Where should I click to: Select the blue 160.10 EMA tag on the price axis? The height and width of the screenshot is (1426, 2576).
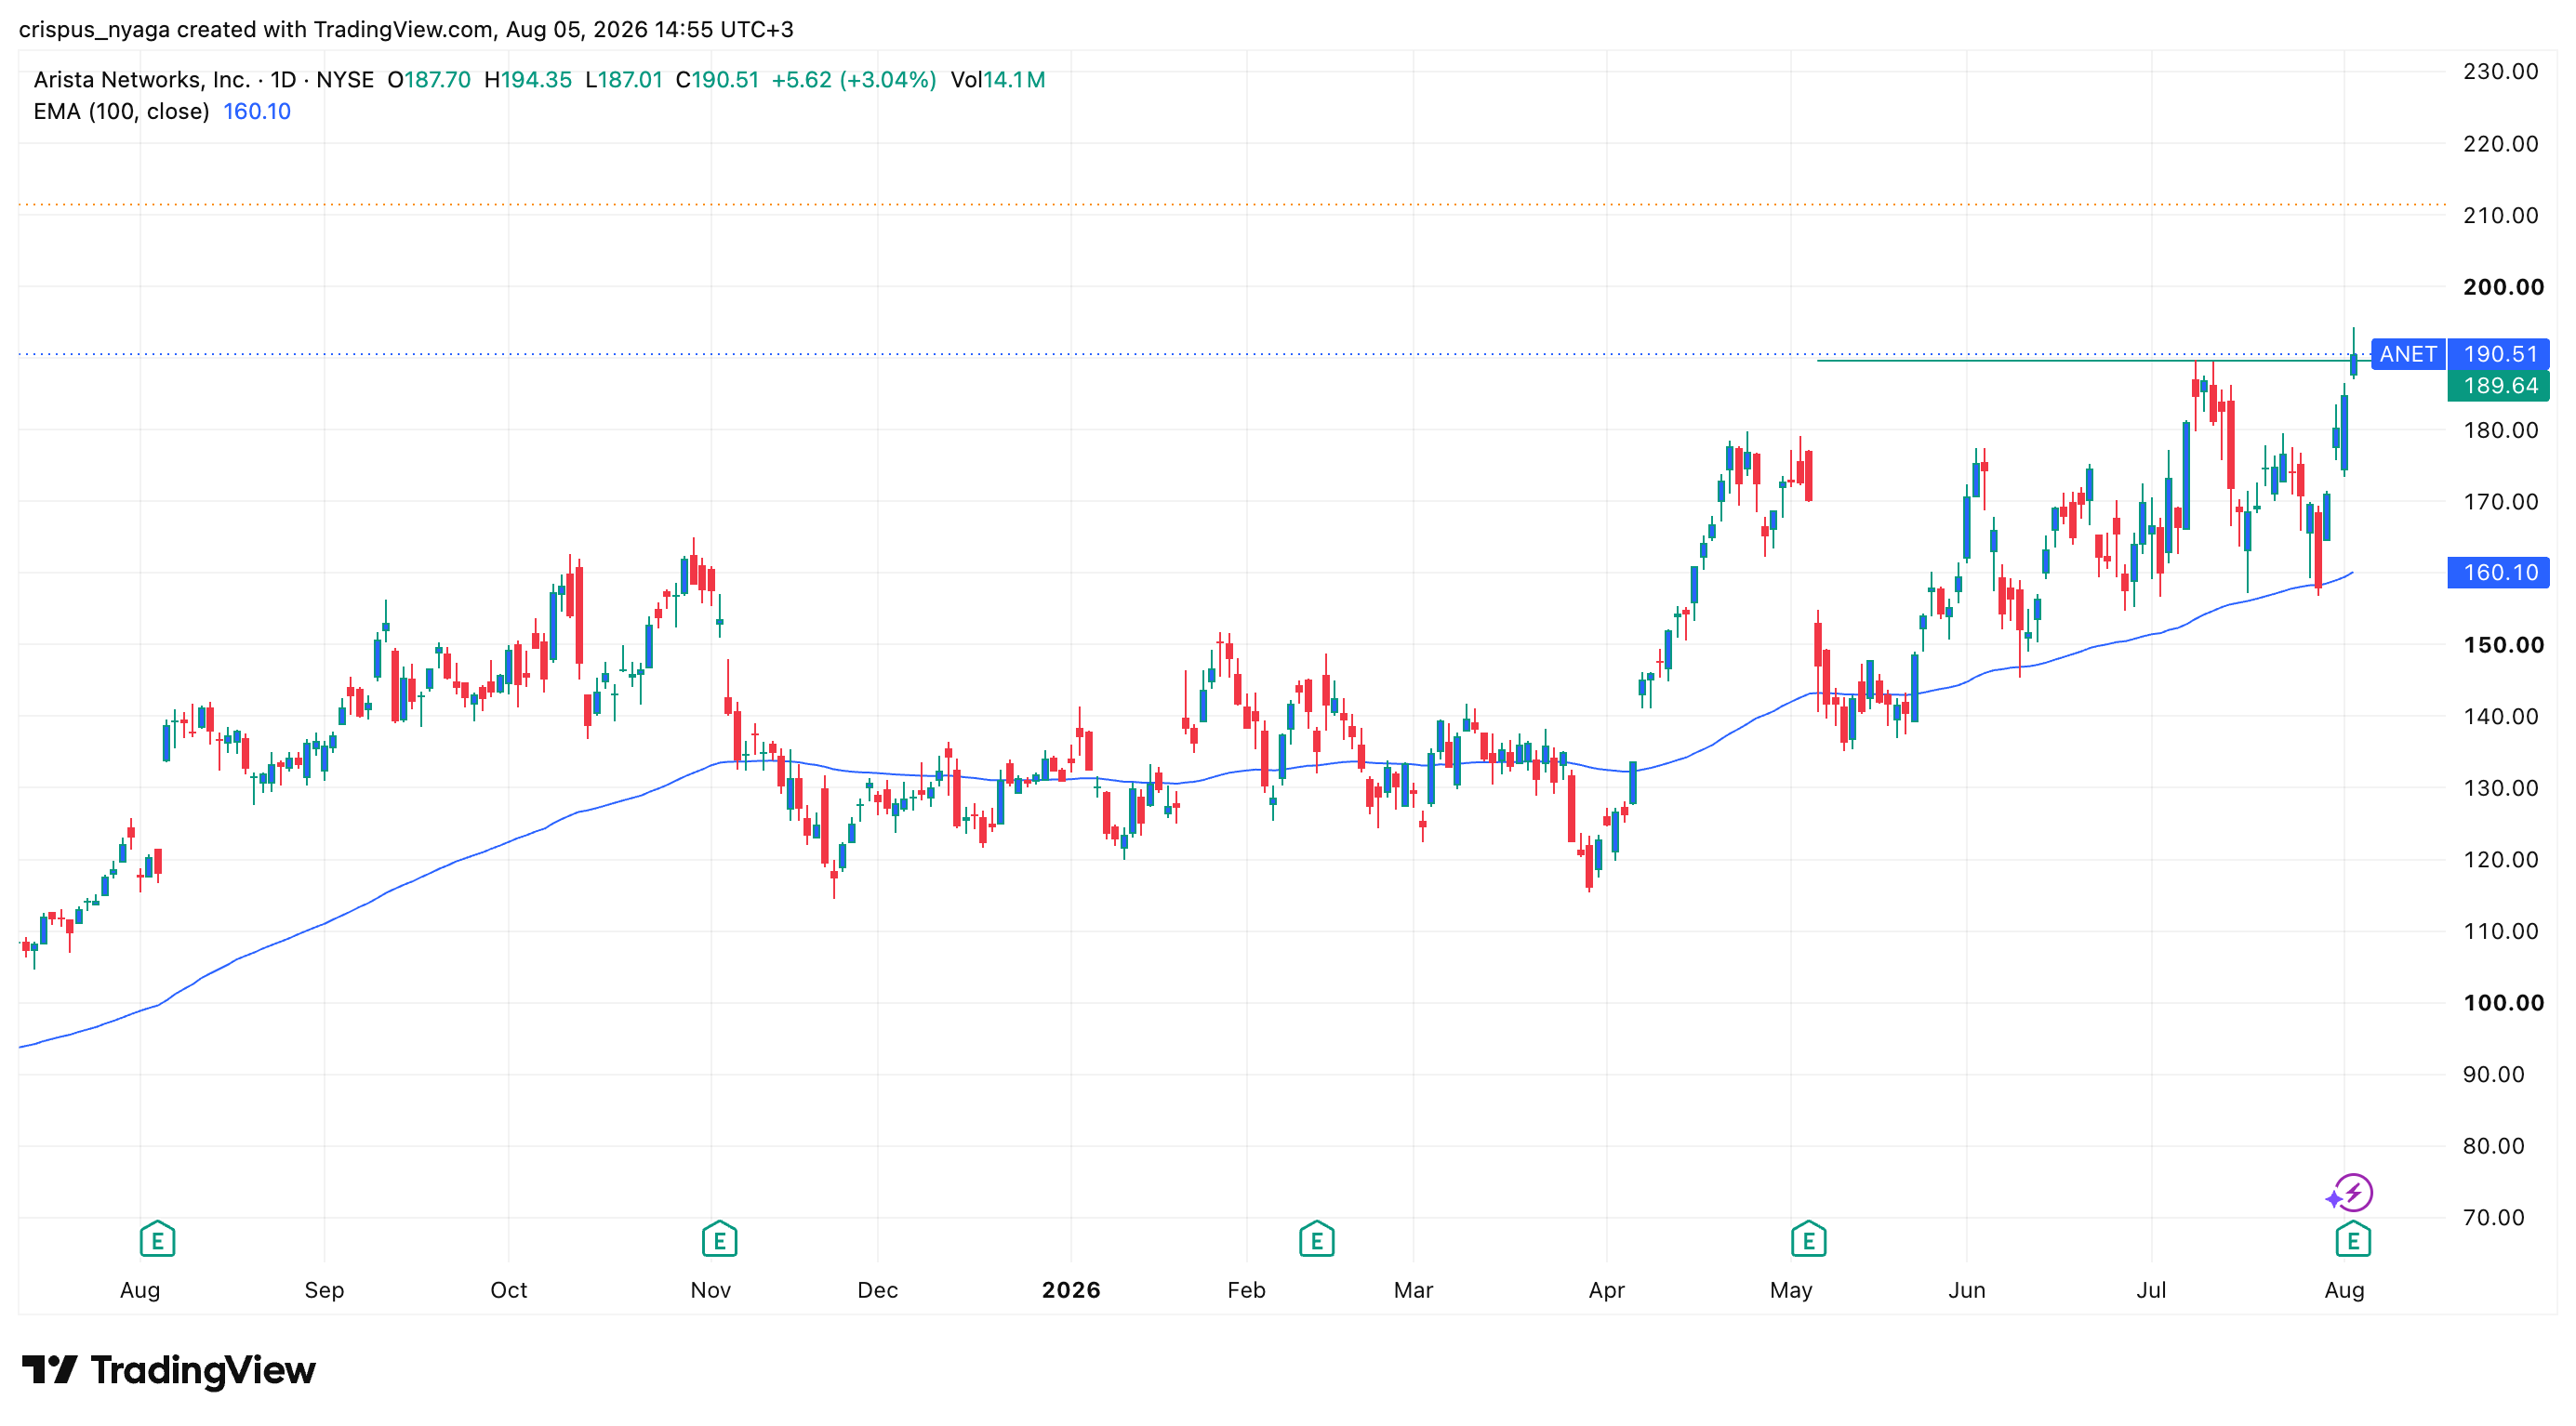coord(2499,573)
